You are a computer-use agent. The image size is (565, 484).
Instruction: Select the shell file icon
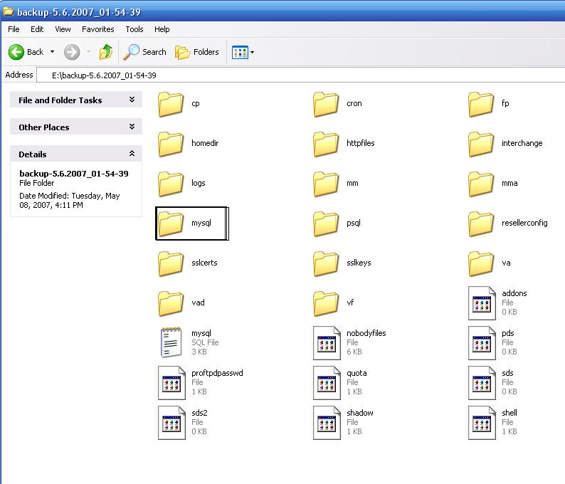click(482, 422)
